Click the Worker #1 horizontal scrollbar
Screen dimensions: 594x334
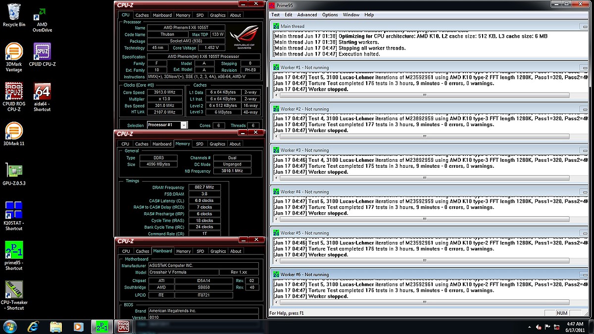click(425, 95)
